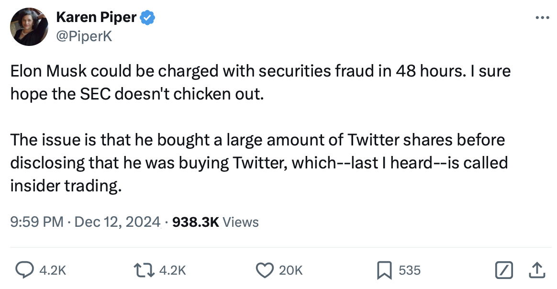Click the 4.2K count beside the retweet icon
Image resolution: width=557 pixels, height=289 pixels.
[x=172, y=270]
